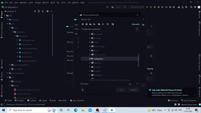The image size is (201, 113).
Task: Click the File name input field
Action: coord(108,84)
